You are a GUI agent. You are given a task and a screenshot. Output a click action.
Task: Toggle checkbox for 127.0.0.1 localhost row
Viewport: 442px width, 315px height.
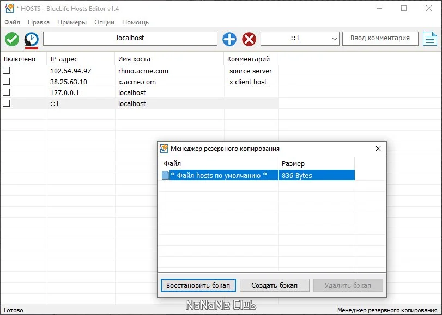tap(6, 92)
